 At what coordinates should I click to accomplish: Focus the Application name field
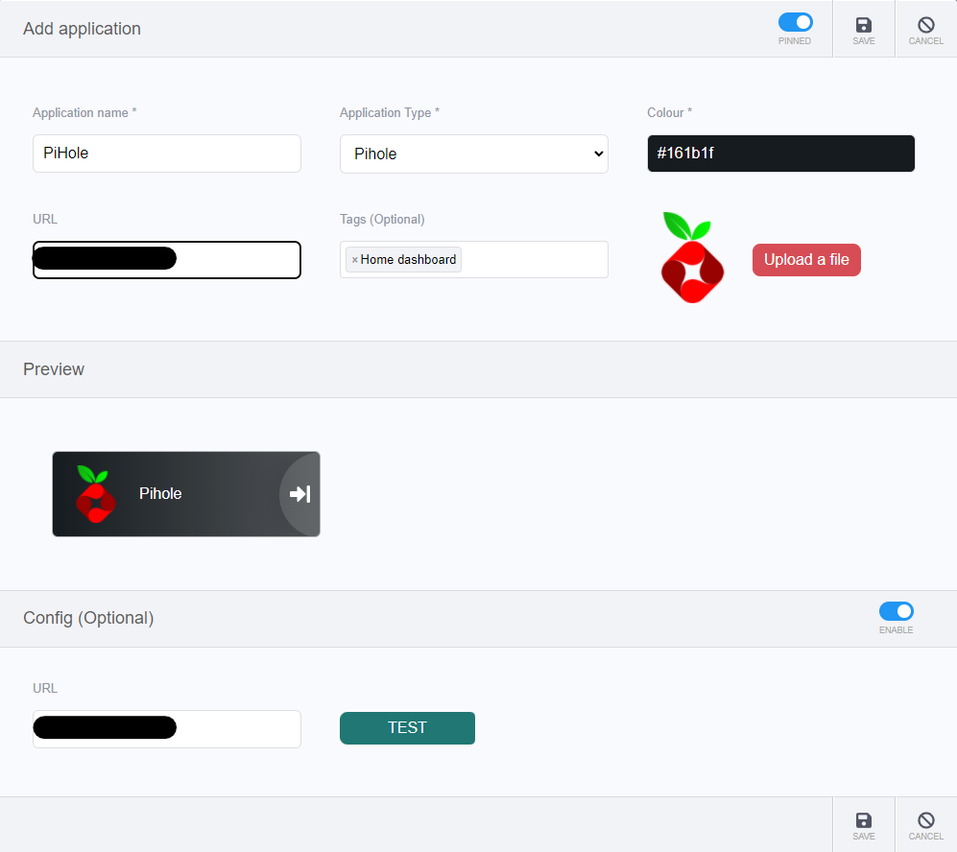(x=166, y=154)
